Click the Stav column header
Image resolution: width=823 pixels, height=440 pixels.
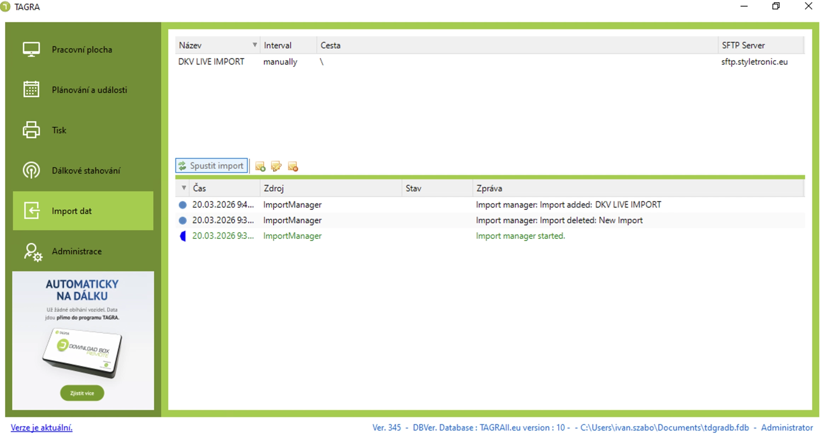[437, 188]
